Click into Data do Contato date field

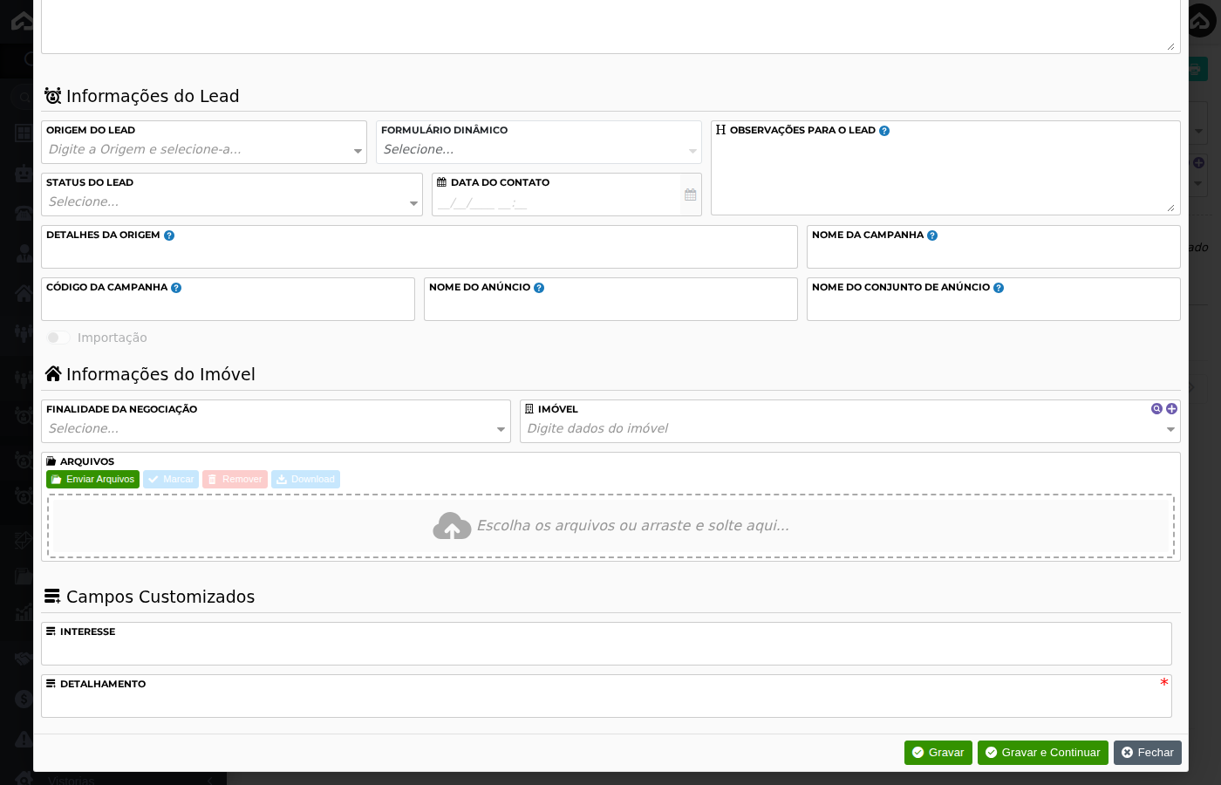coord(556,203)
